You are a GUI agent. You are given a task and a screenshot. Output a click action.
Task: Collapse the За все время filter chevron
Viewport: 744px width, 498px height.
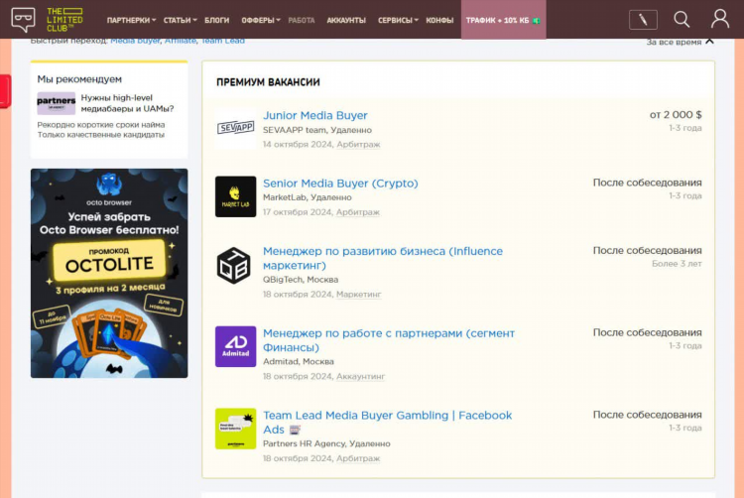(710, 42)
